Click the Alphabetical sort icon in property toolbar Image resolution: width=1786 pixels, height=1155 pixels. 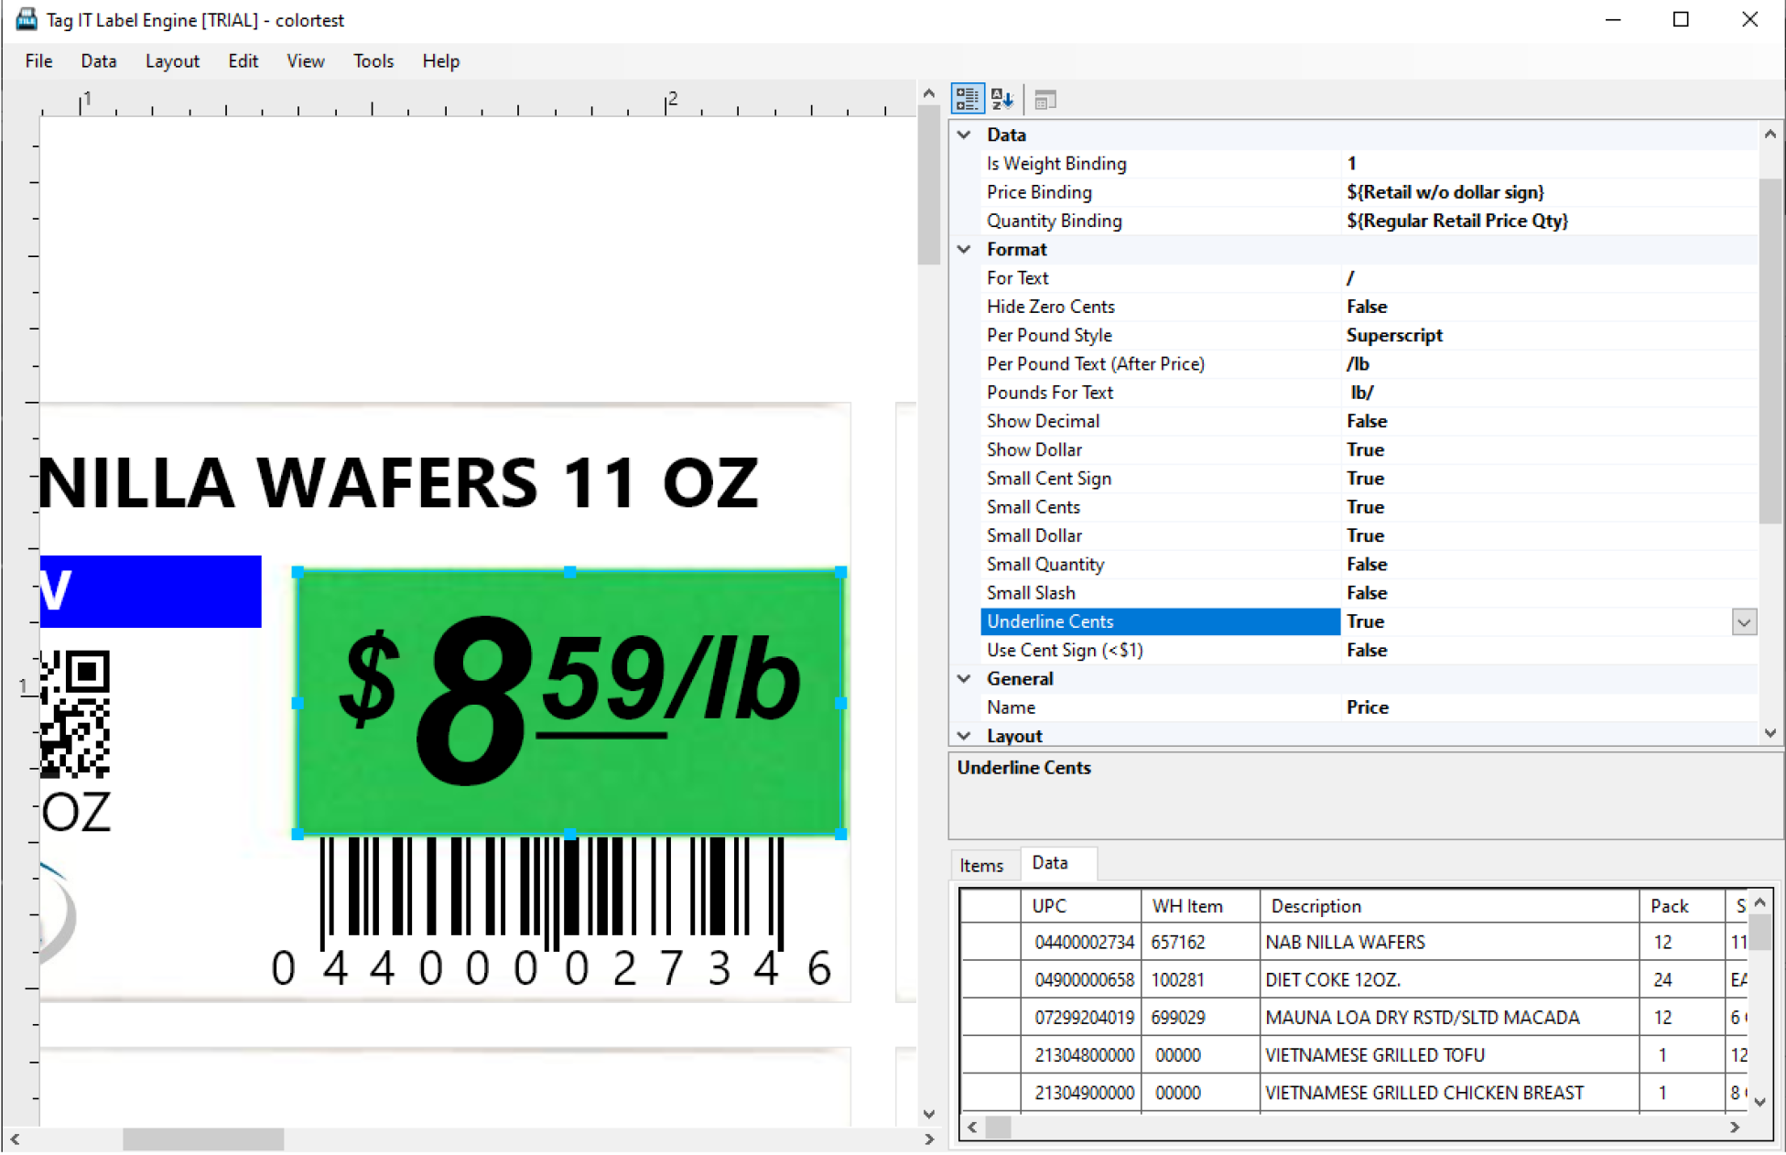click(1002, 99)
